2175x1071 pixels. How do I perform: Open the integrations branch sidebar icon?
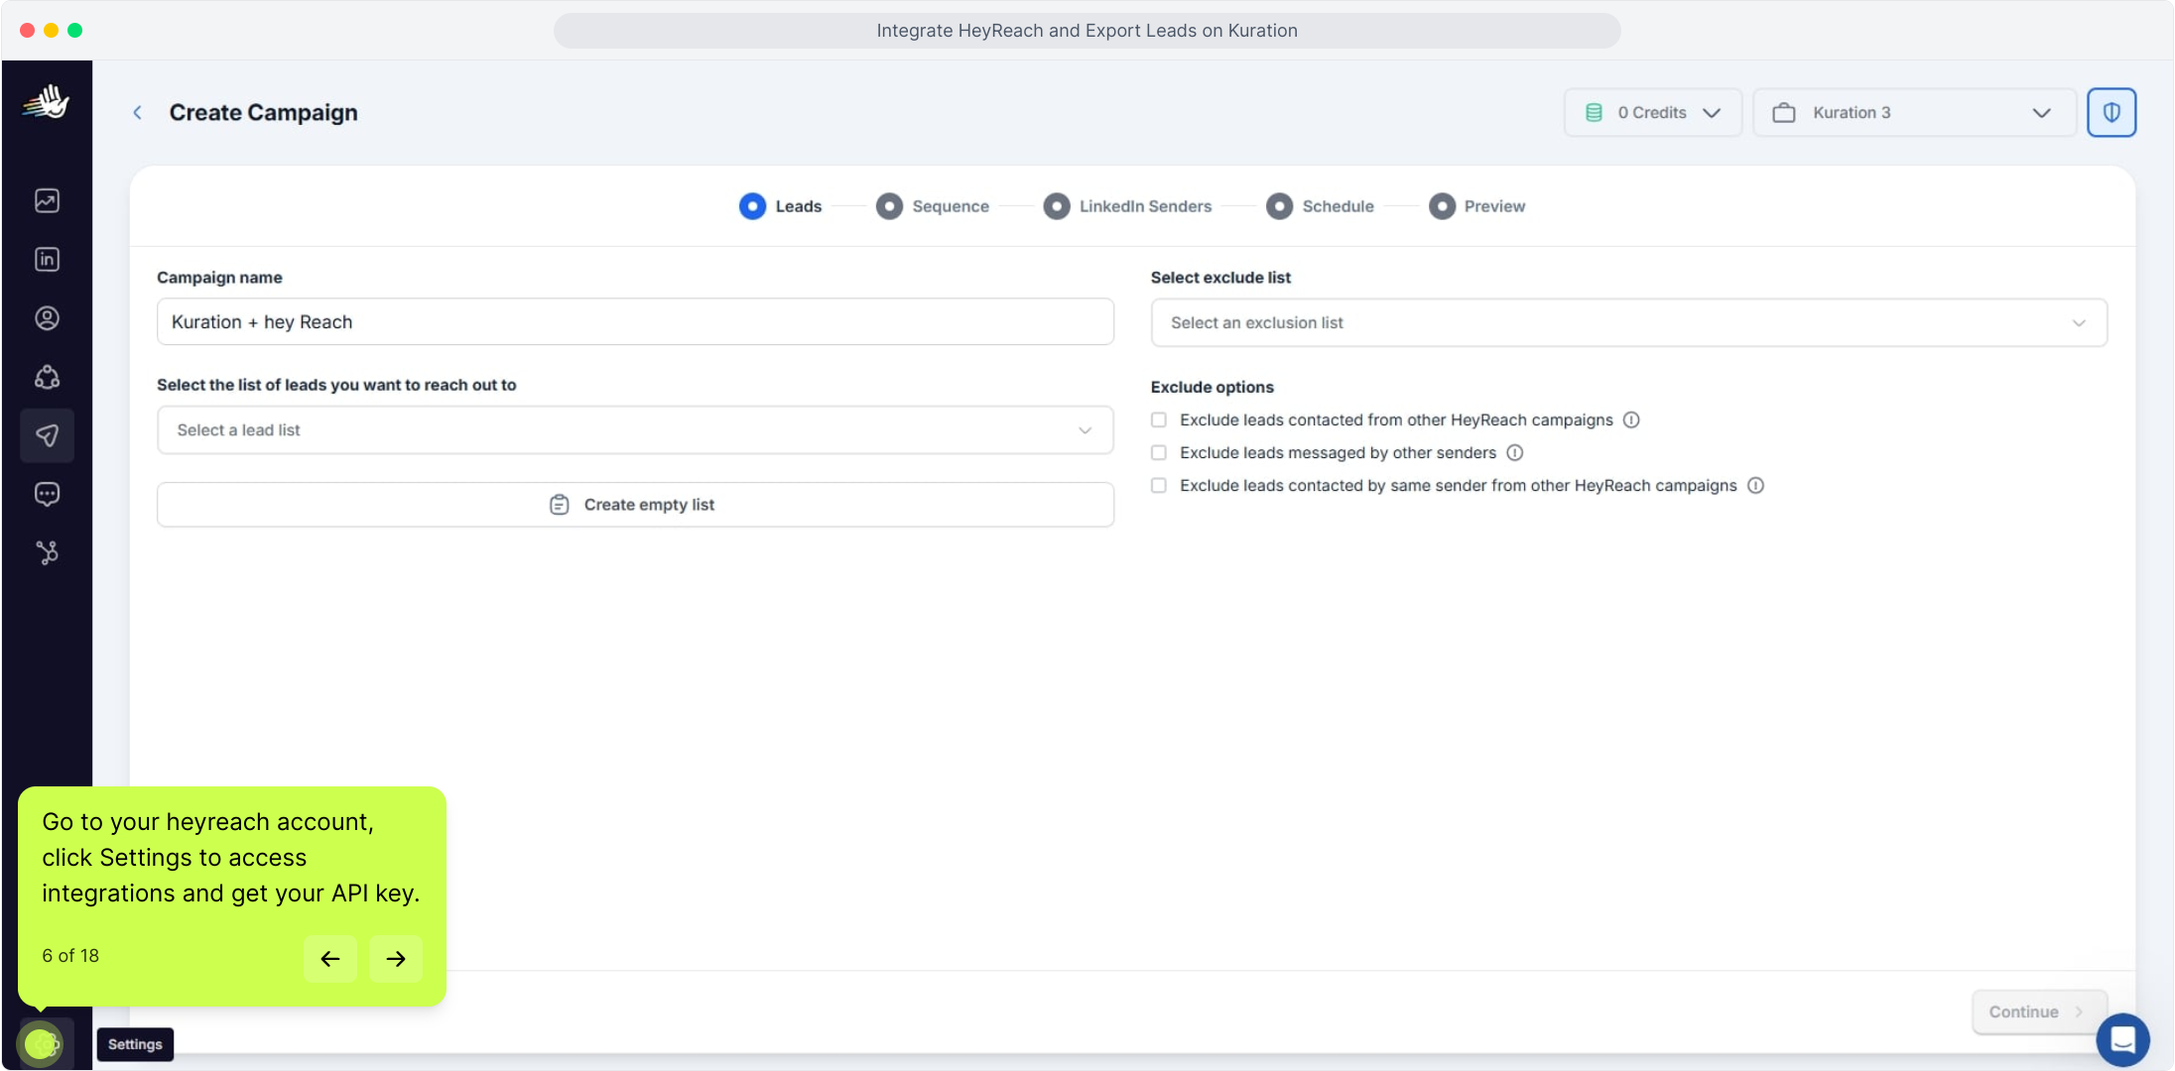point(47,552)
